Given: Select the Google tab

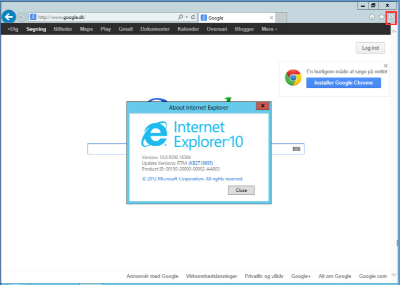Looking at the screenshot, I should 237,18.
